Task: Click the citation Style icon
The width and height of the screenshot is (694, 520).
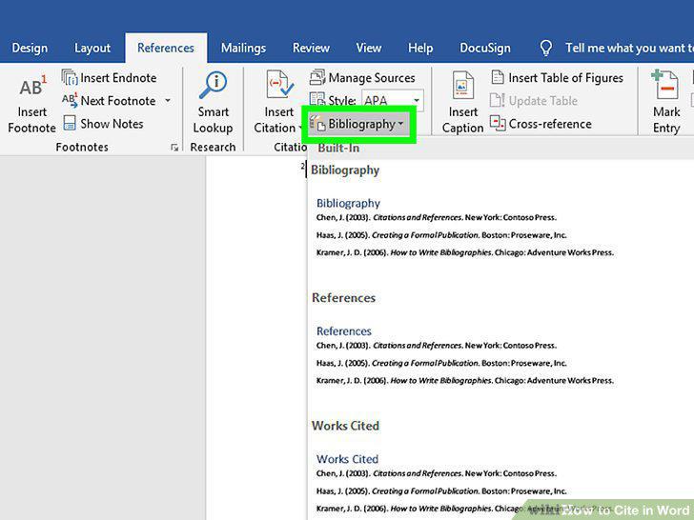Action: [x=316, y=100]
